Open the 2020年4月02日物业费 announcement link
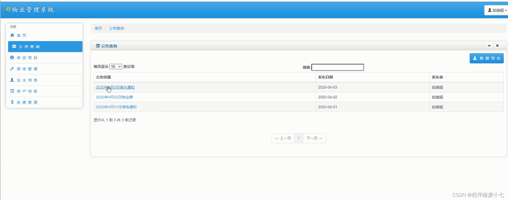Image resolution: width=508 pixels, height=200 pixels. (114, 97)
